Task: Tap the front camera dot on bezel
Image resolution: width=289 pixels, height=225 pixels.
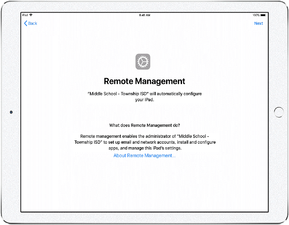Action: (12, 112)
